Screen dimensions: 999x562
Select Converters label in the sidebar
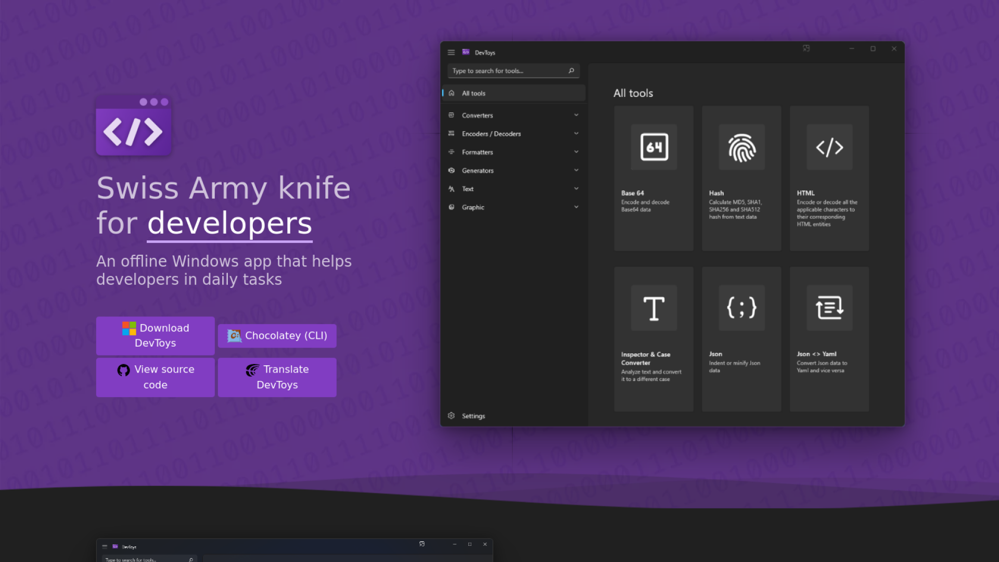pyautogui.click(x=477, y=116)
